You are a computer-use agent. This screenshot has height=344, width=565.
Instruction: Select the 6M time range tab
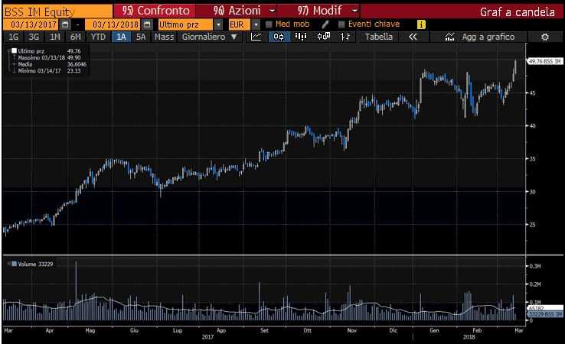pyautogui.click(x=76, y=37)
